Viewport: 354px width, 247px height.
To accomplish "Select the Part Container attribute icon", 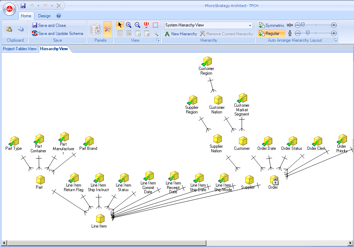I will (39, 139).
